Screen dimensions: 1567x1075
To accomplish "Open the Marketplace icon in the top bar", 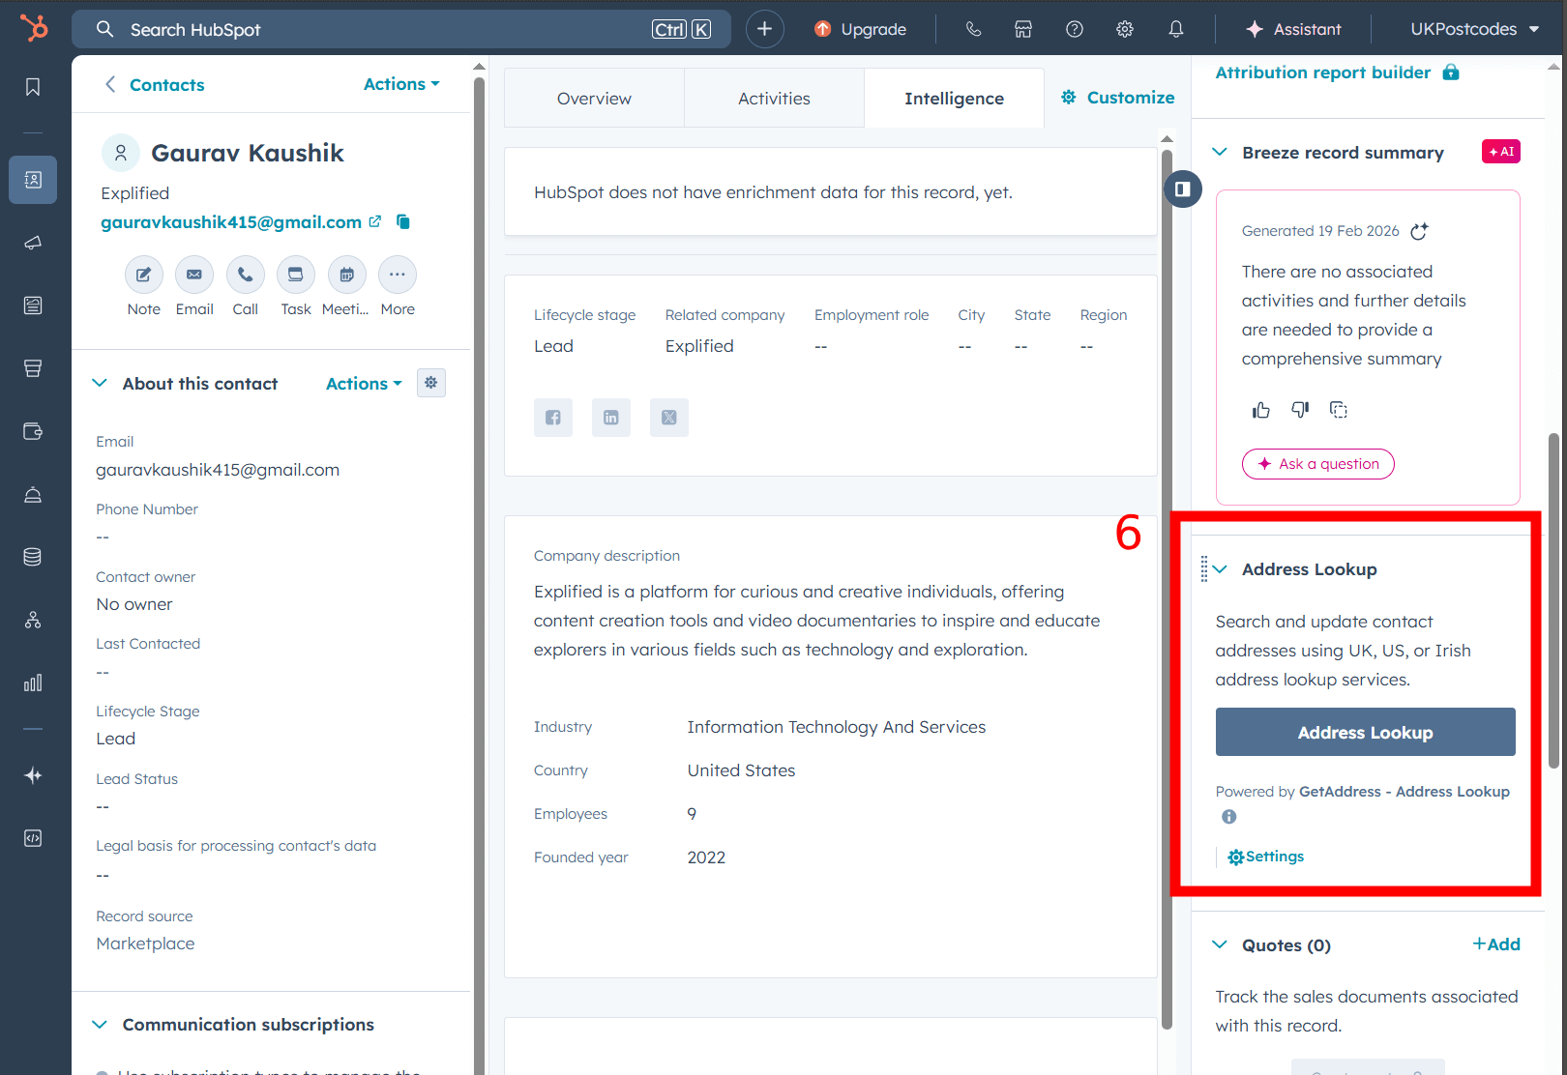I will tap(1023, 29).
